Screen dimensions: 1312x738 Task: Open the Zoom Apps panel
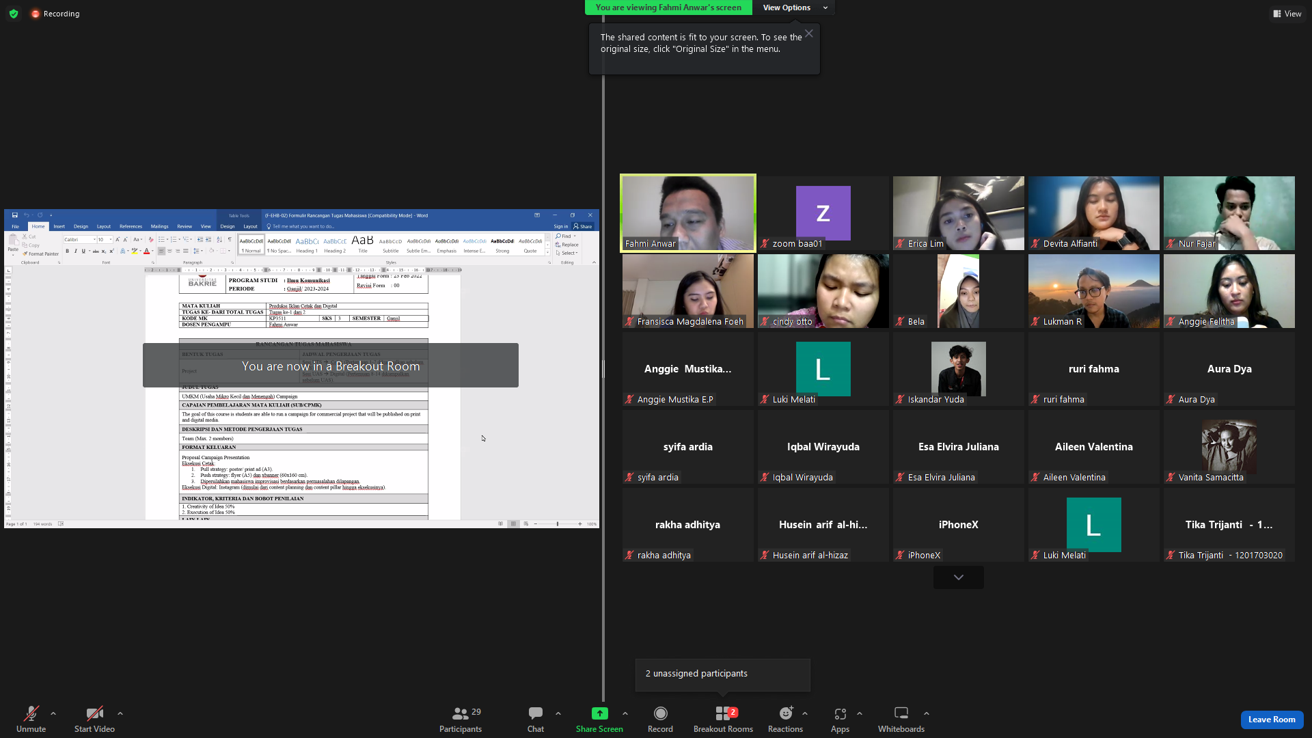pos(840,720)
